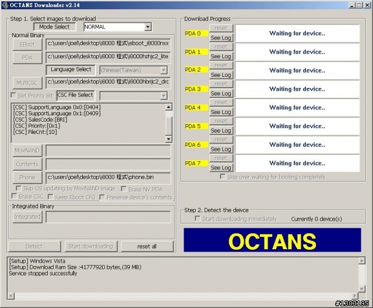Click the Language Select button

pyautogui.click(x=71, y=70)
